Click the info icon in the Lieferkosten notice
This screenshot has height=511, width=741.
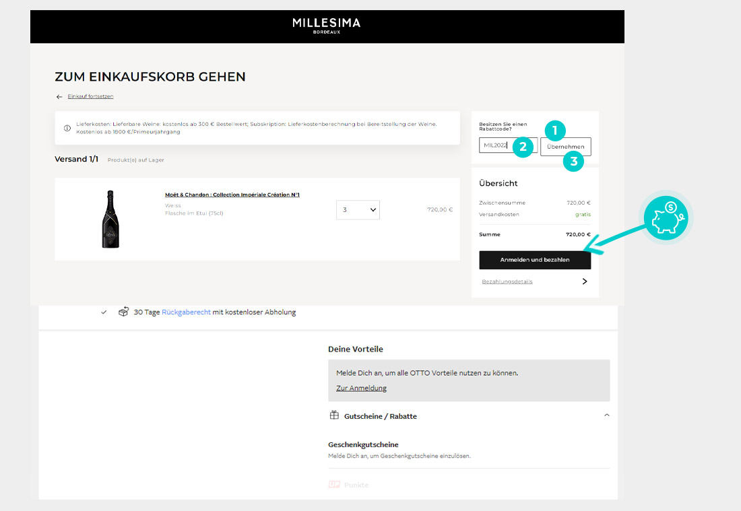pyautogui.click(x=67, y=128)
